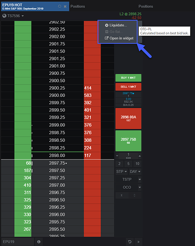Viewport: 195px width, 246px height.
Task: Toggle the TSTP trailing stop button
Action: (127, 180)
